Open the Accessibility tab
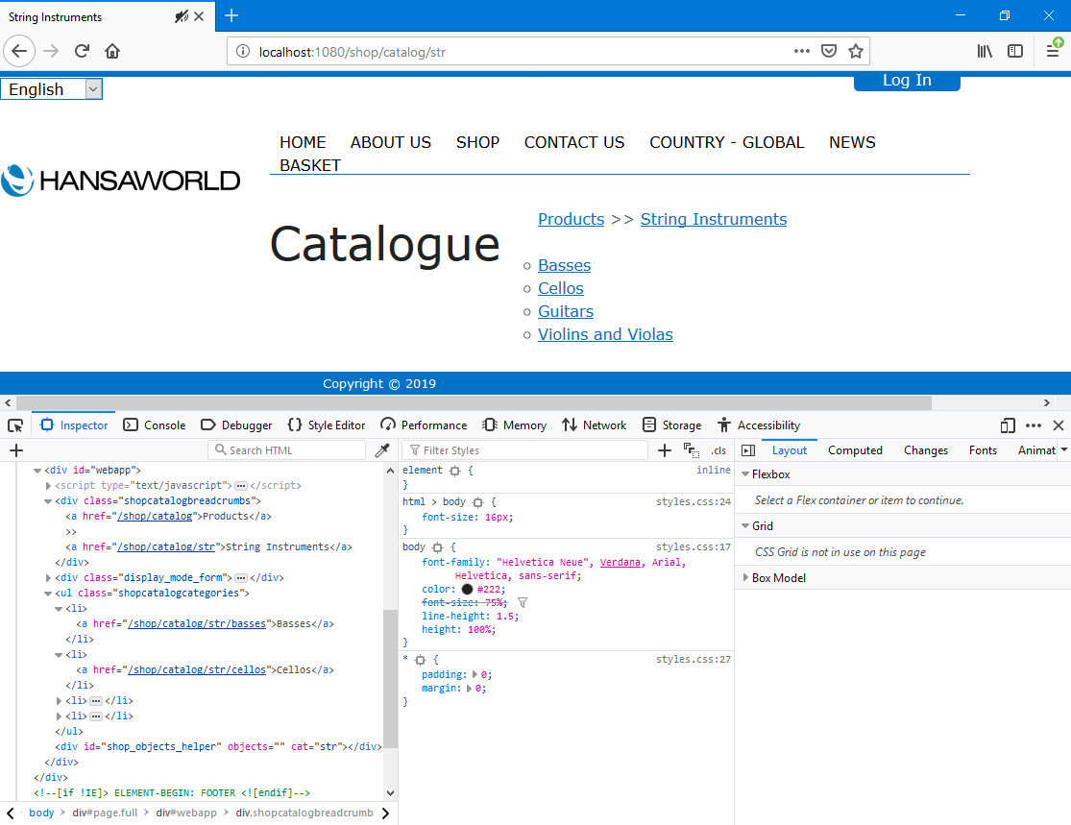This screenshot has height=825, width=1071. click(x=759, y=425)
